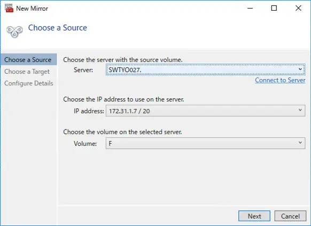Select the Choose a Source step
311x226 pixels.
[x=28, y=59]
